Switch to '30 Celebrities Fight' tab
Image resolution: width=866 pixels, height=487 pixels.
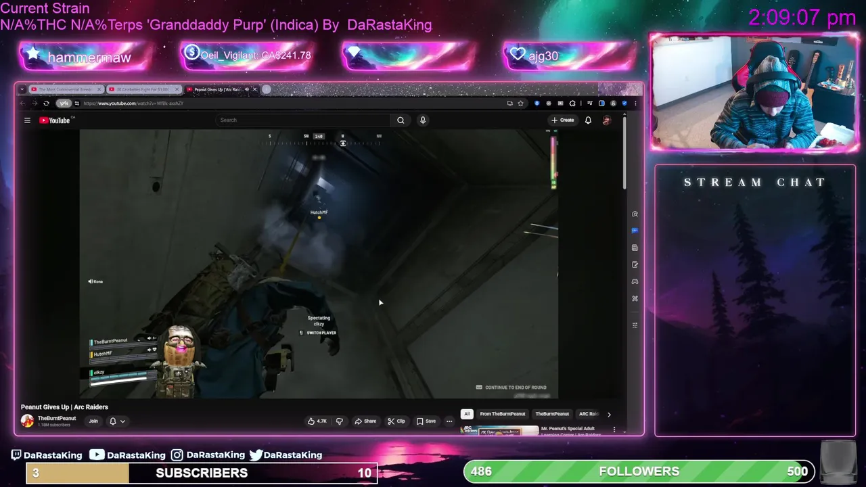pyautogui.click(x=143, y=89)
